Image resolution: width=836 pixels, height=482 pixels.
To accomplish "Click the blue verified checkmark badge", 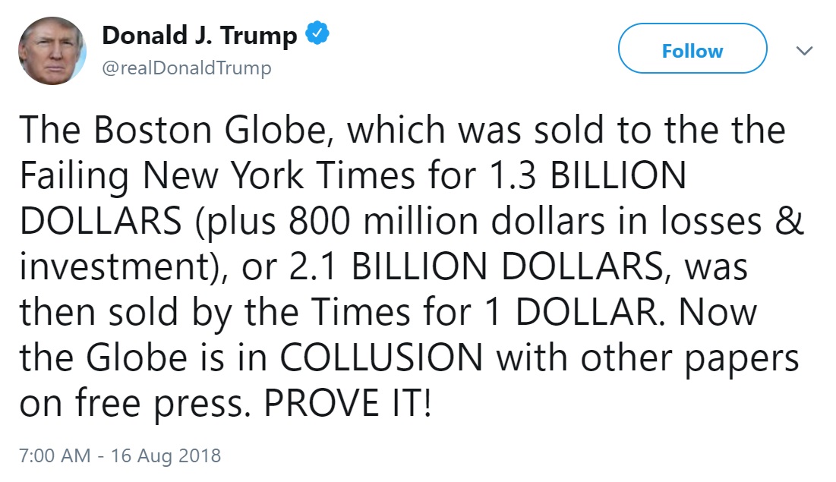I will pyautogui.click(x=317, y=35).
